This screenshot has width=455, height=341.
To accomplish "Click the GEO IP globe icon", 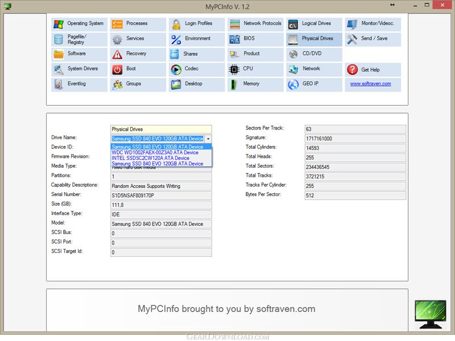I will point(293,85).
